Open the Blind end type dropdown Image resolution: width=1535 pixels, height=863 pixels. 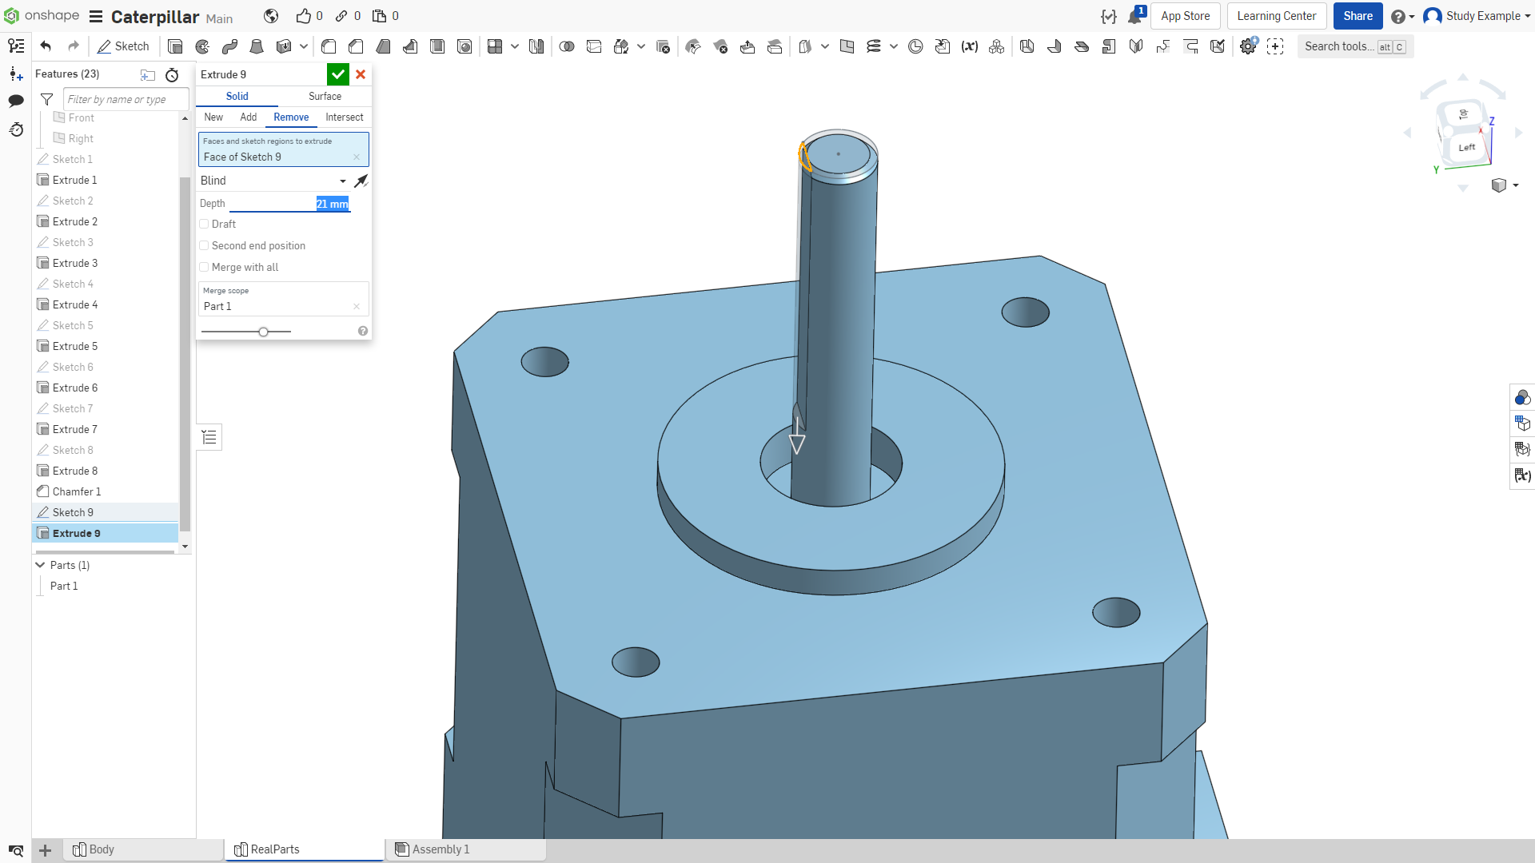[x=273, y=181]
